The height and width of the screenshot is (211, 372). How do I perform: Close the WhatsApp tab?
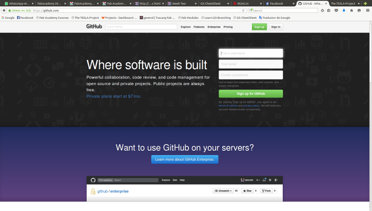33,3
